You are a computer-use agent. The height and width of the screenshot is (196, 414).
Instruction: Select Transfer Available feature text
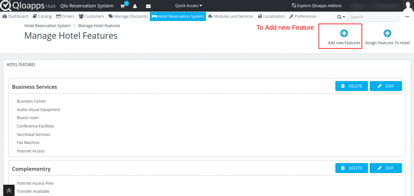pyautogui.click(x=33, y=191)
